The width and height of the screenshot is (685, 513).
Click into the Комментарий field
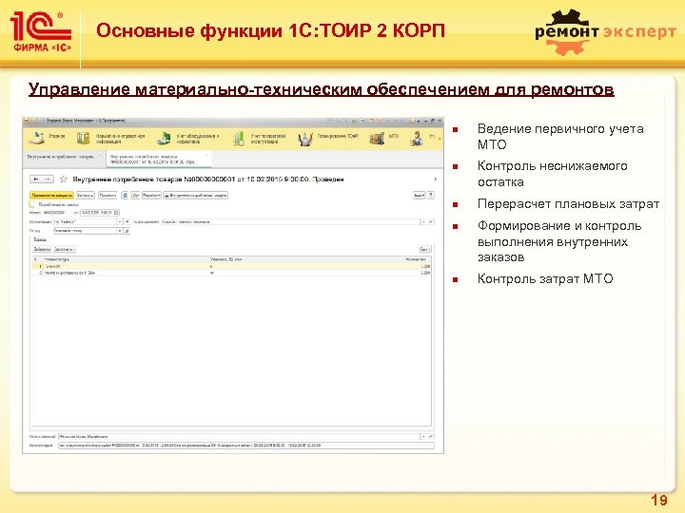click(246, 446)
